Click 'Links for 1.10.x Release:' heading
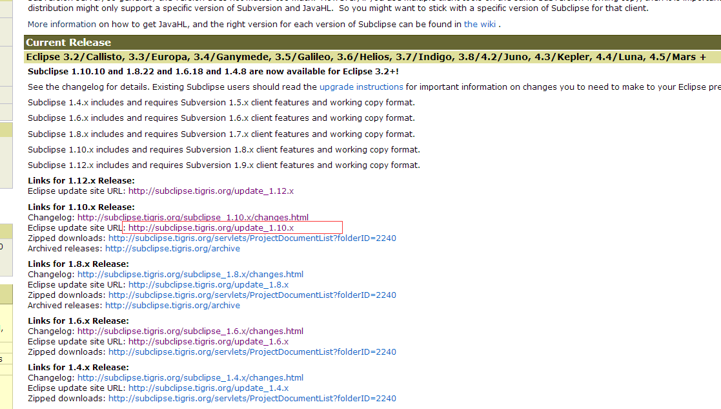 [81, 207]
